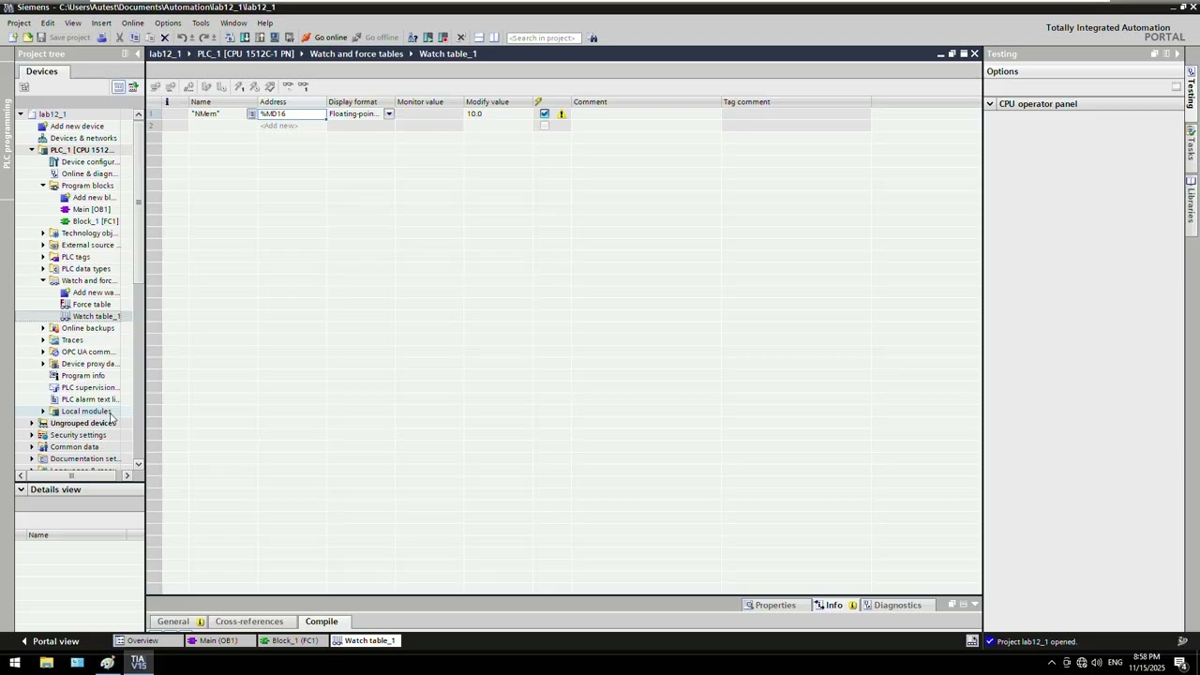Open the Options menu
The height and width of the screenshot is (675, 1200).
click(x=168, y=22)
